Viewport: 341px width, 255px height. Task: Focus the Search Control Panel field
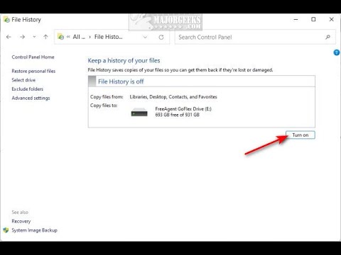tap(255, 37)
